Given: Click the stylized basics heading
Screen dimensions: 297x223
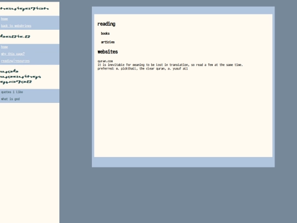Looking at the screenshot, I should pyautogui.click(x=15, y=36).
